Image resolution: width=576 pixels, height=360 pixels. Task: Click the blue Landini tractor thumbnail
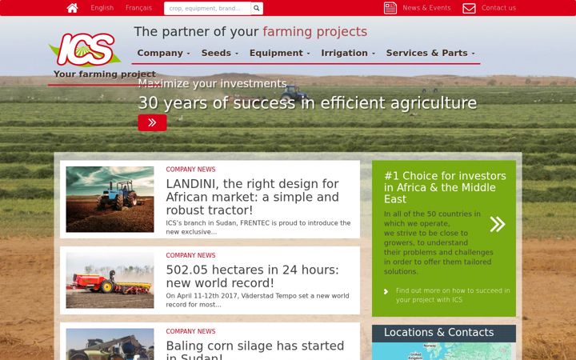(110, 199)
